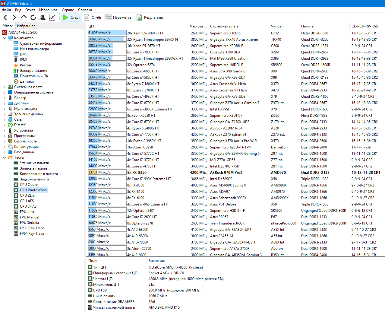Select the Электропитание power item icon

pos(16,71)
